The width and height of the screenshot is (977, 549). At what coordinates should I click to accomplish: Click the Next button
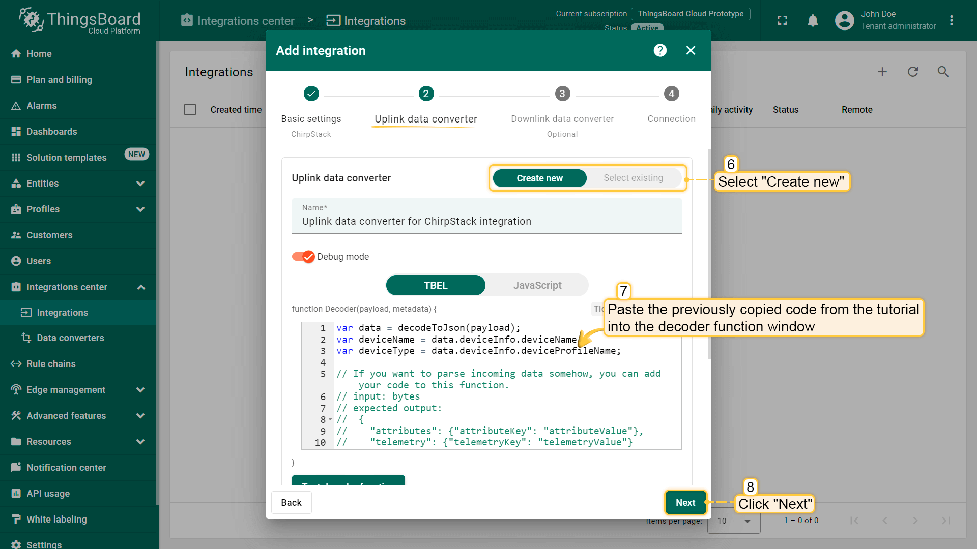(685, 502)
